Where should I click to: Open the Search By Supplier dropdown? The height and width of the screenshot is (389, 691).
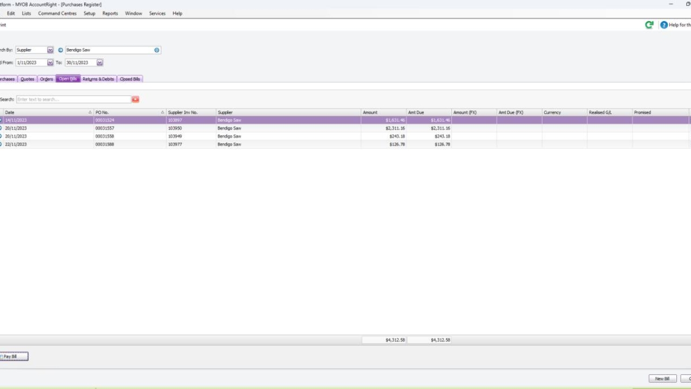(x=50, y=50)
